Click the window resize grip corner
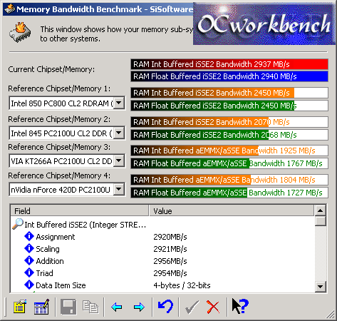The width and height of the screenshot is (337, 321). pyautogui.click(x=330, y=315)
